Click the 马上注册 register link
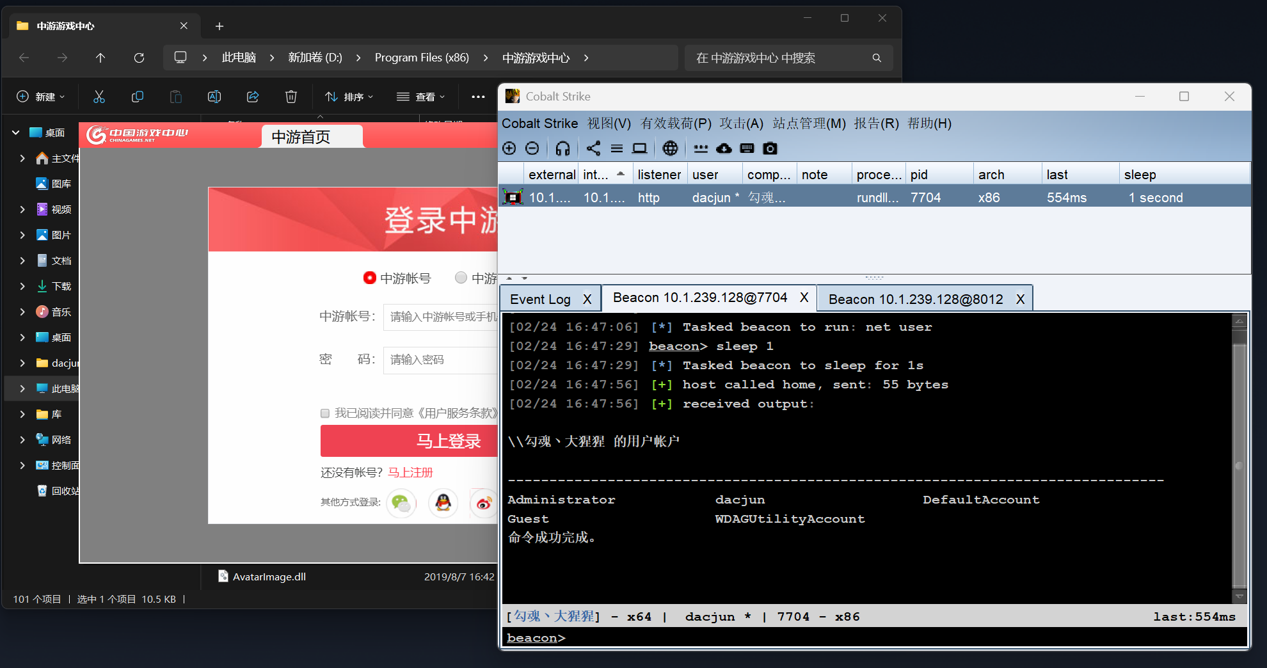This screenshot has width=1267, height=668. [x=410, y=472]
